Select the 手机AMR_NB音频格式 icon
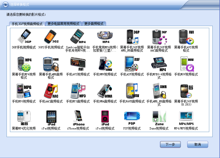Image resolution: width=220 pixels, height=158 pixels. tap(160, 91)
